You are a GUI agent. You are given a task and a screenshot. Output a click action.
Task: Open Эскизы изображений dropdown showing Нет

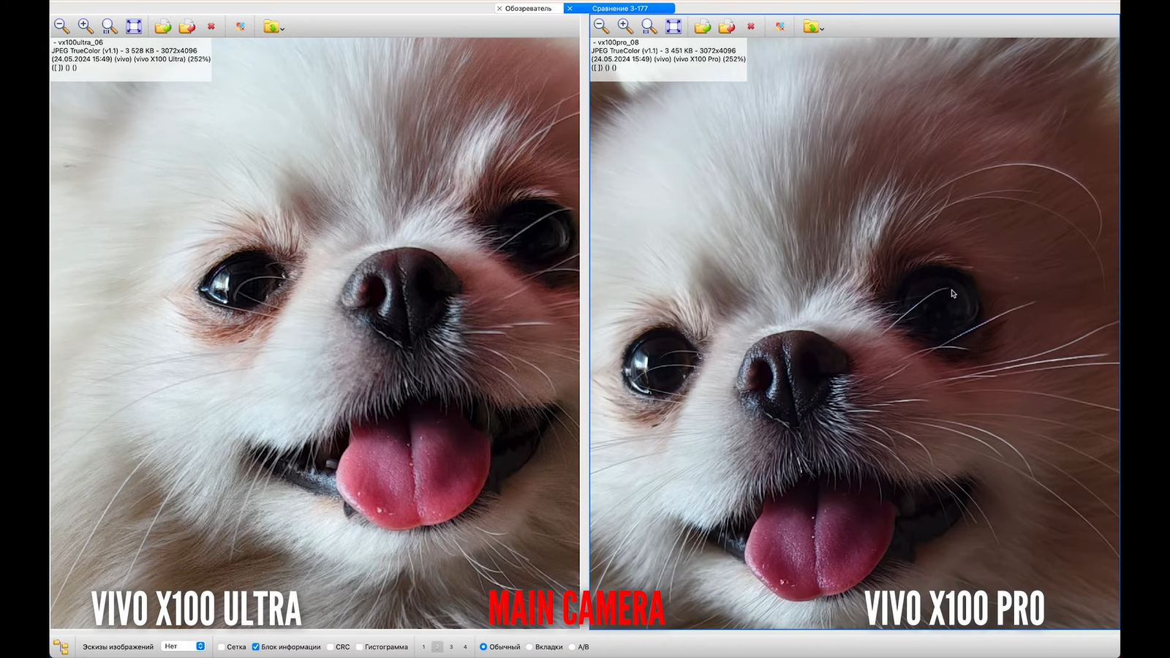[184, 646]
